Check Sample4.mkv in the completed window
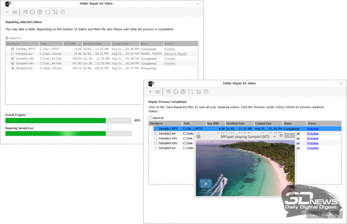The height and width of the screenshot is (224, 347). pos(156,143)
